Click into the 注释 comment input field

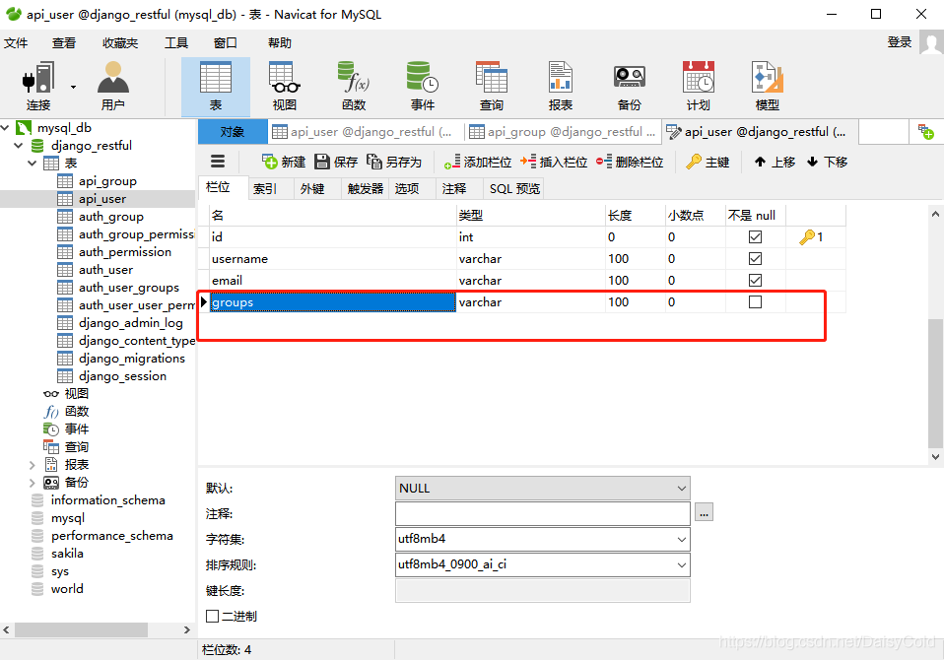tap(542, 513)
